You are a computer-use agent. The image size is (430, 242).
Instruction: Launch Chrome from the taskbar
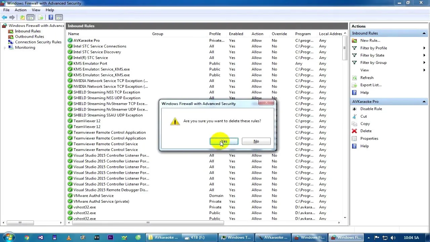[x=27, y=238]
